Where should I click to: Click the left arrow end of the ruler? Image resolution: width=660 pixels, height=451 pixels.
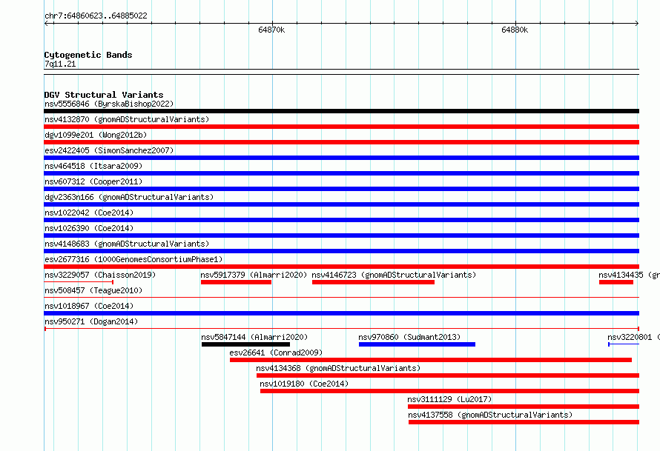click(46, 24)
